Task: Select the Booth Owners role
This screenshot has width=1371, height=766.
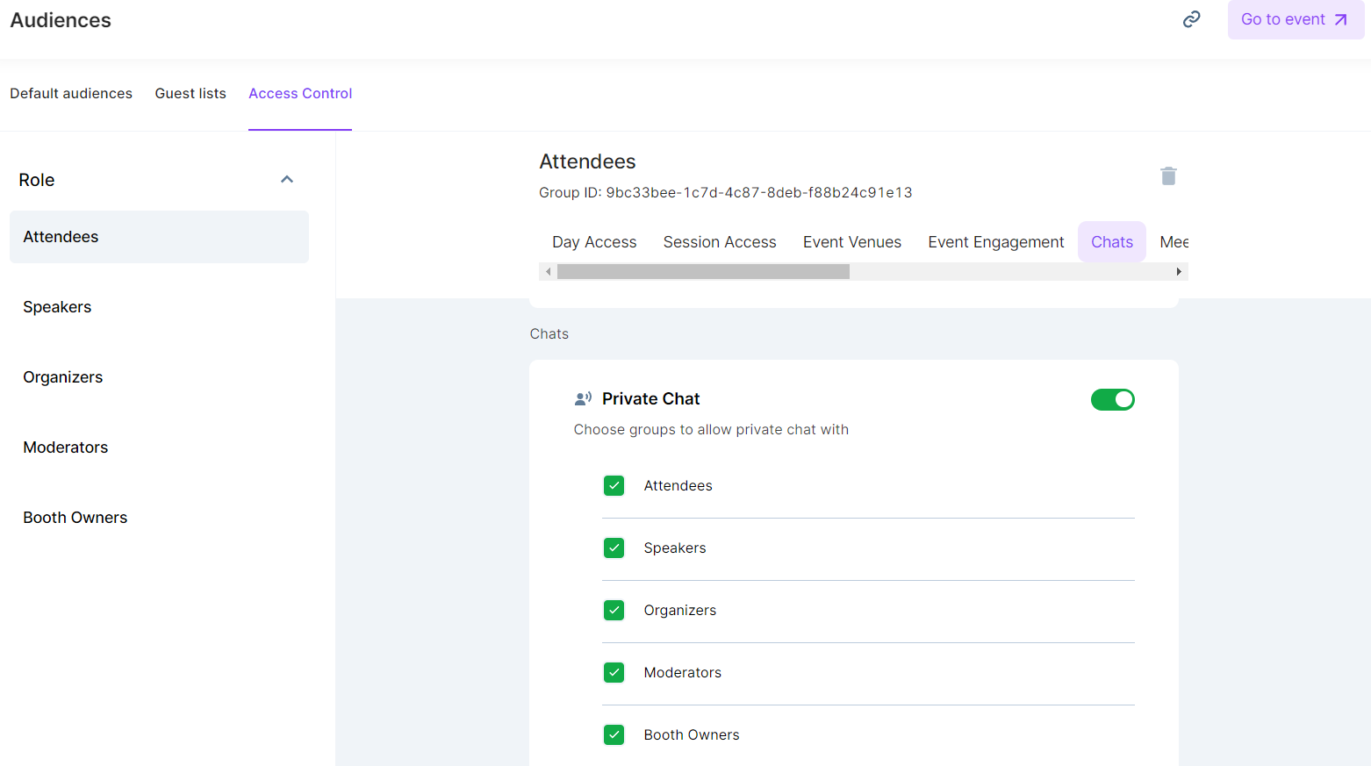Action: tap(75, 518)
